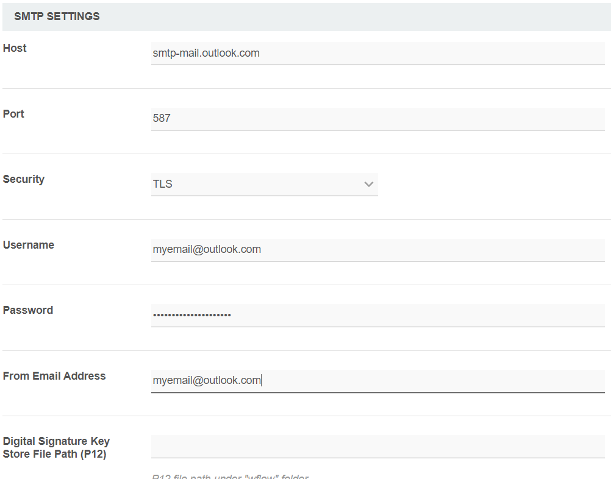Click the 587 value in Port
Viewport: 611px width, 479px height.
coord(162,119)
